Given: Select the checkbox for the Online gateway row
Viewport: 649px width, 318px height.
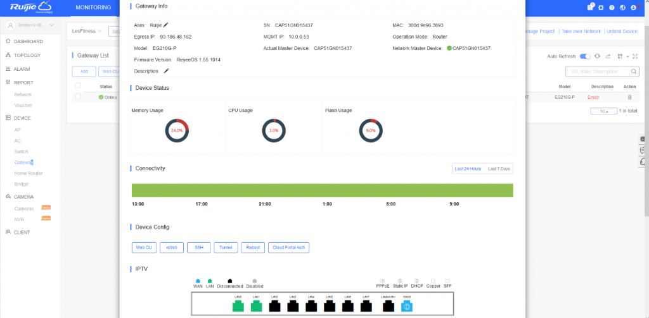Looking at the screenshot, I should click(x=78, y=97).
